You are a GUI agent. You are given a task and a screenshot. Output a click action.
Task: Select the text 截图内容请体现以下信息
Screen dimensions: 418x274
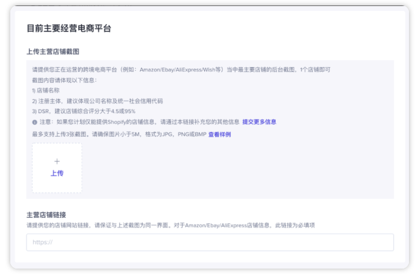coord(64,80)
